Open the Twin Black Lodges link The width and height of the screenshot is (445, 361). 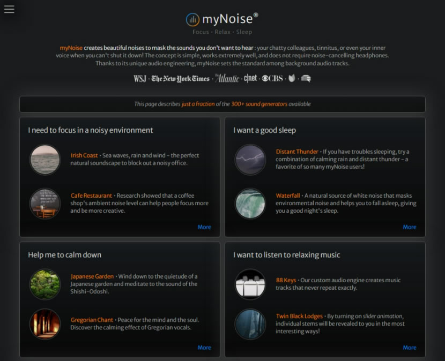click(x=299, y=316)
